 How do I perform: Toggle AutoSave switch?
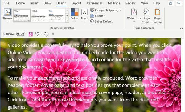pos(21,34)
